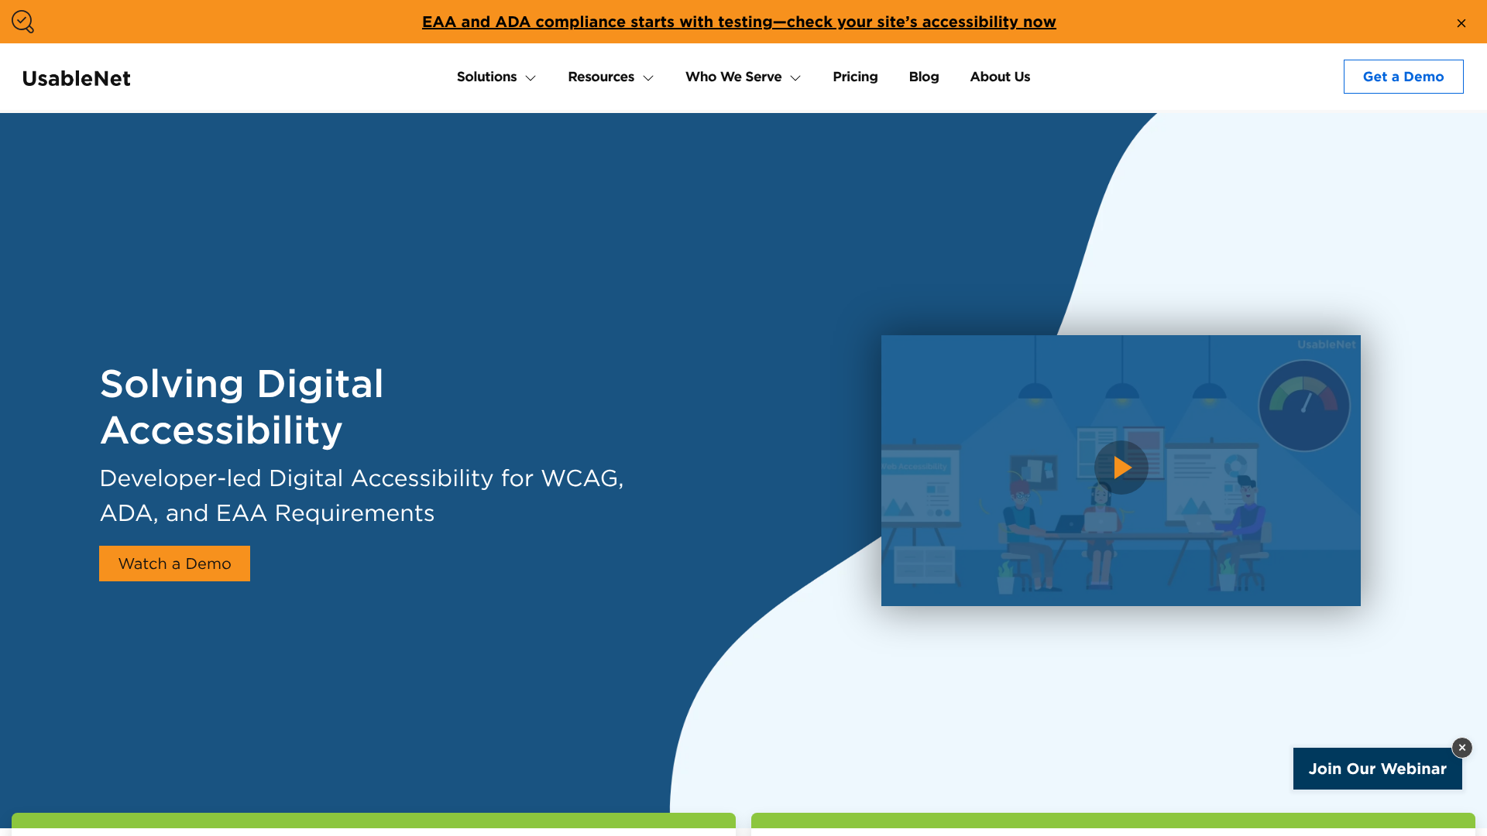Click the Get a Demo button

point(1403,77)
